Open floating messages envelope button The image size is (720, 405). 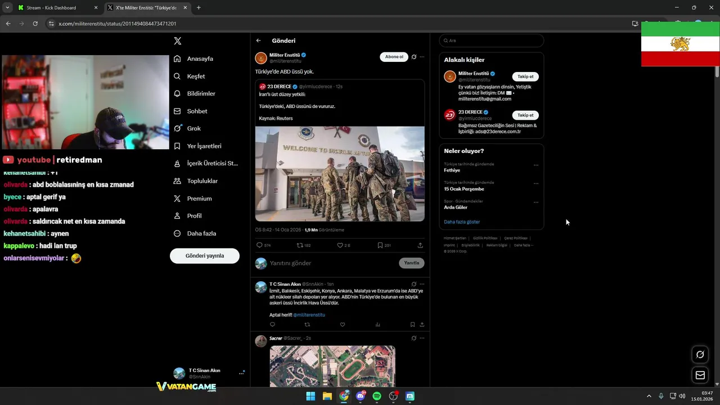[700, 375]
